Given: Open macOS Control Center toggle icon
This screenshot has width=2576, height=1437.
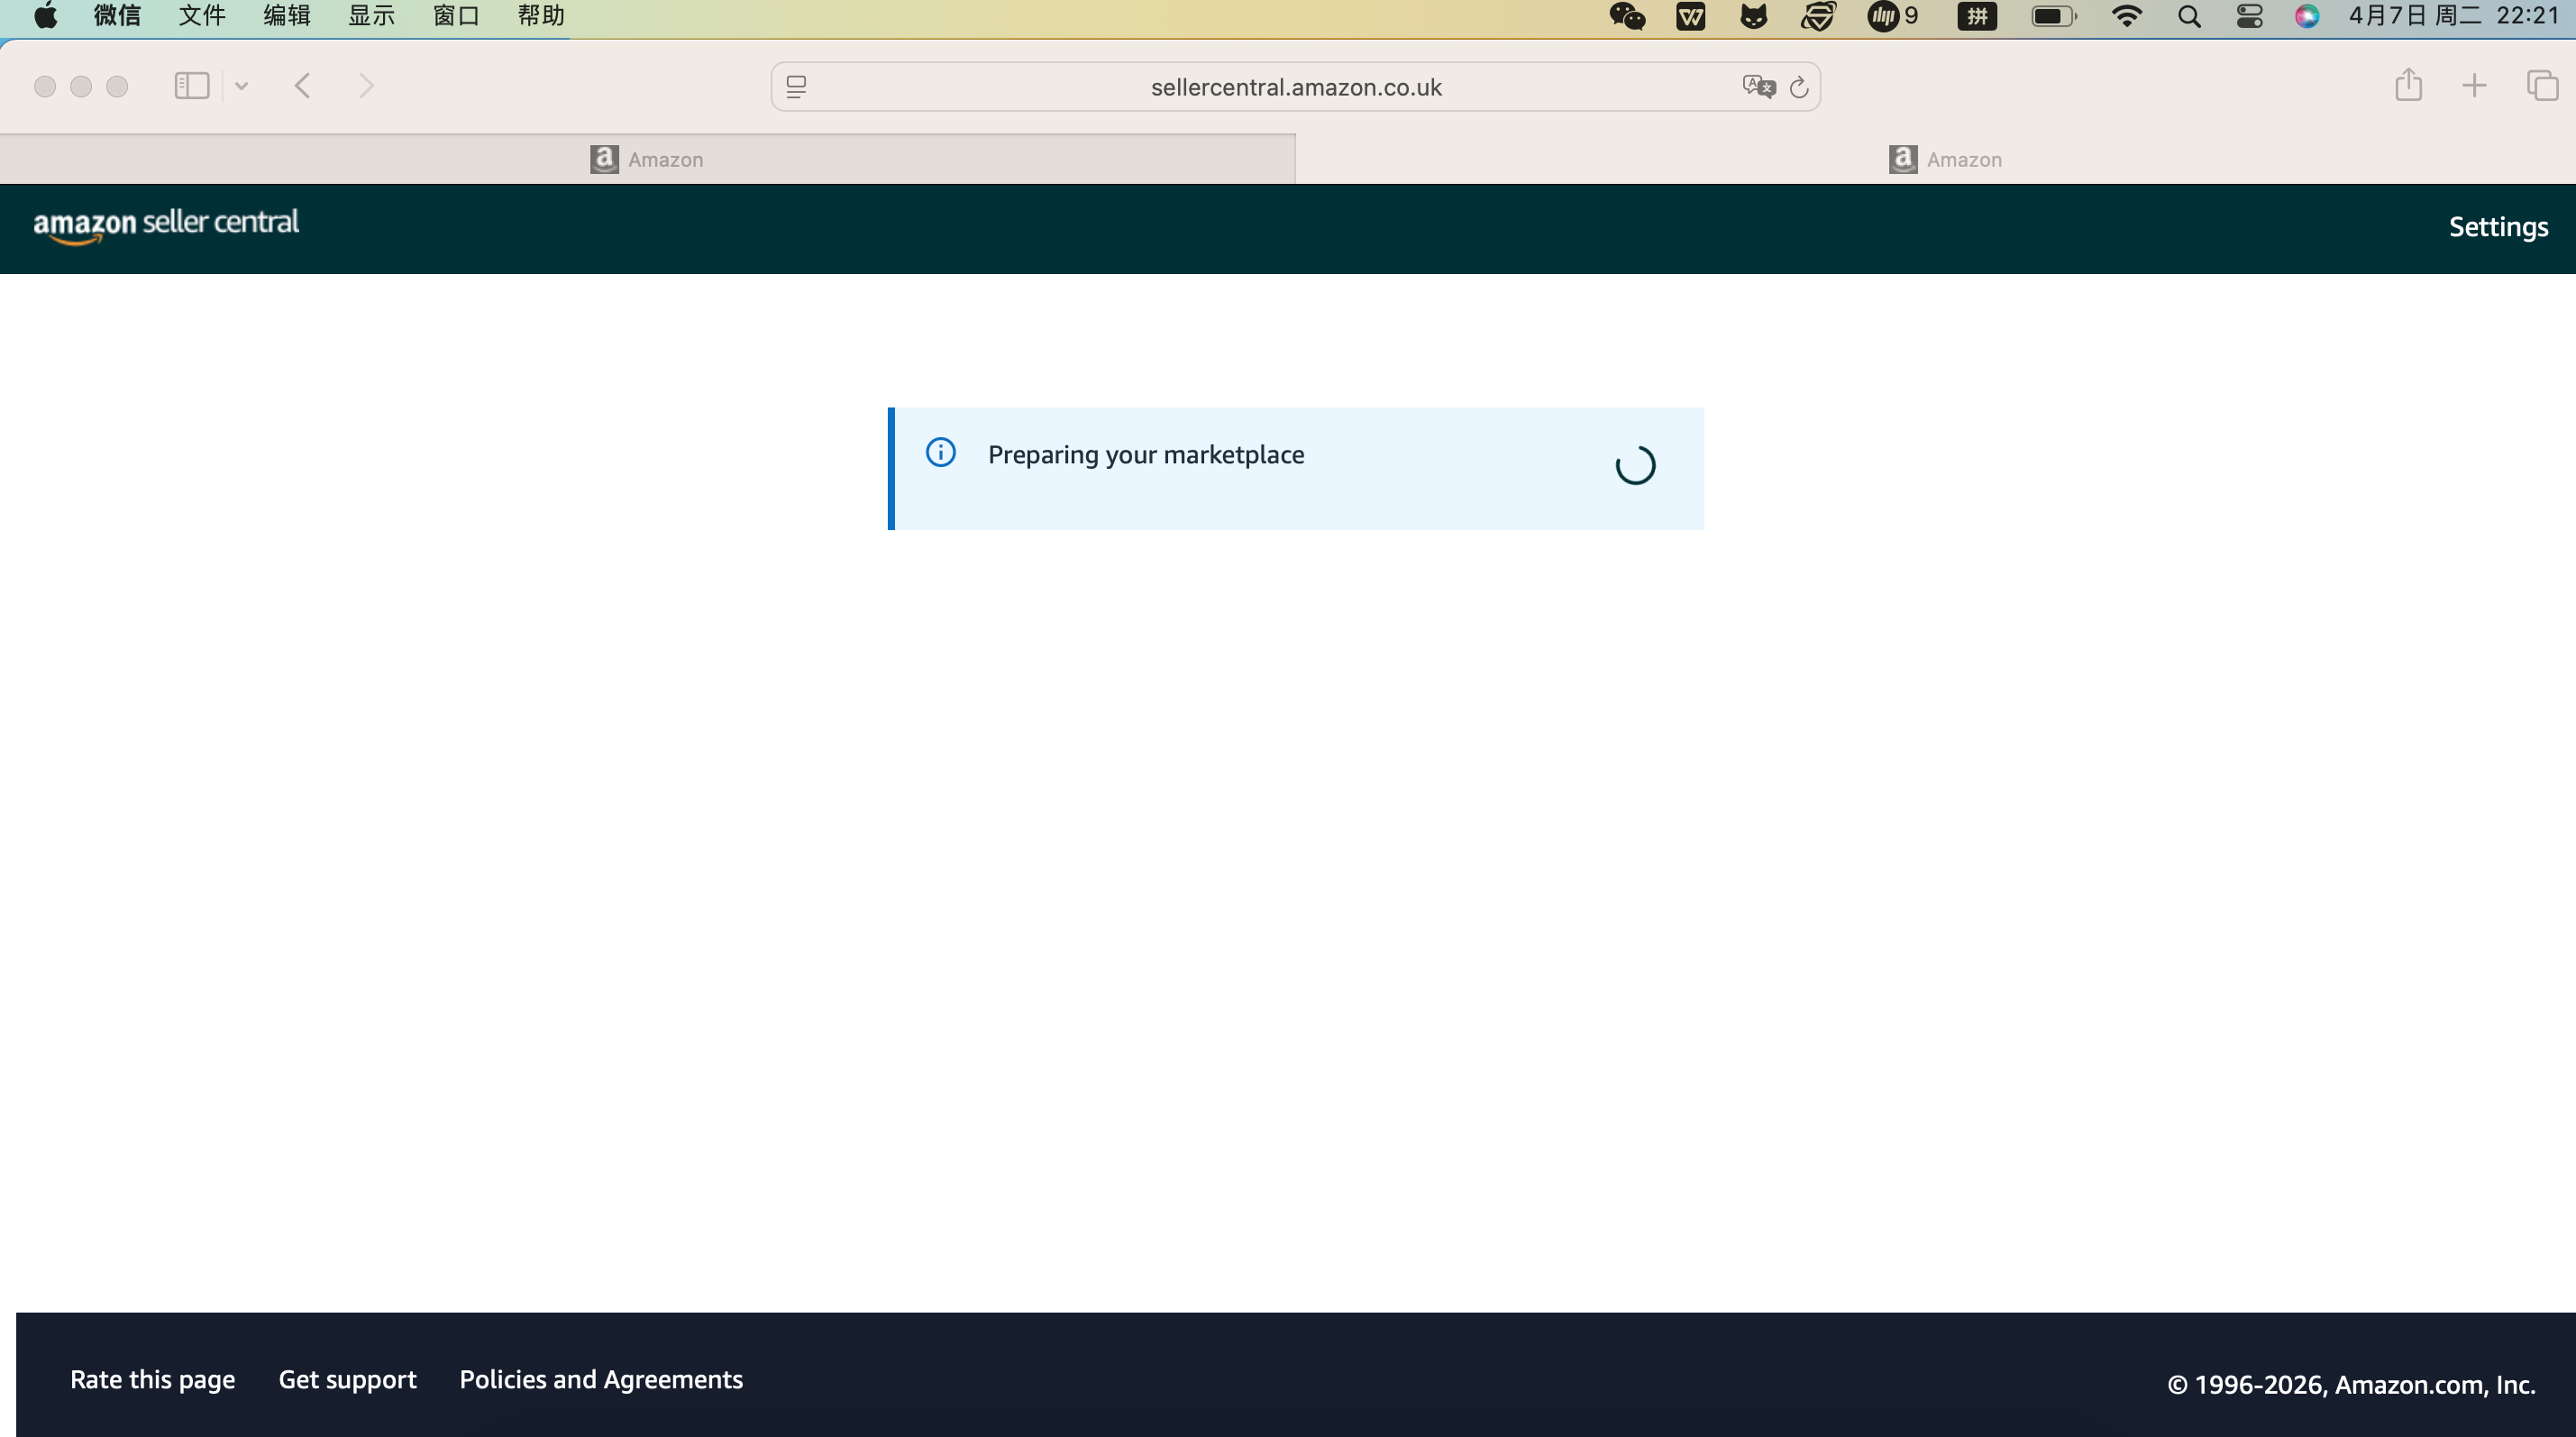Looking at the screenshot, I should coord(2249,16).
